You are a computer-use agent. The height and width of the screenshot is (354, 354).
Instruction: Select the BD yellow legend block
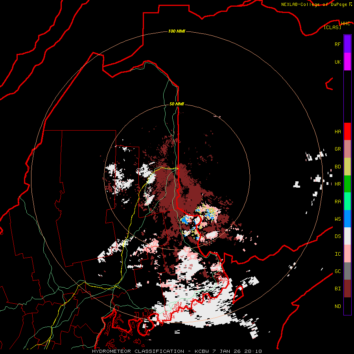tap(347, 167)
